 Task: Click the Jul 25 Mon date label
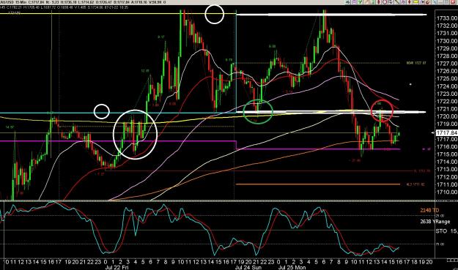(x=292, y=267)
